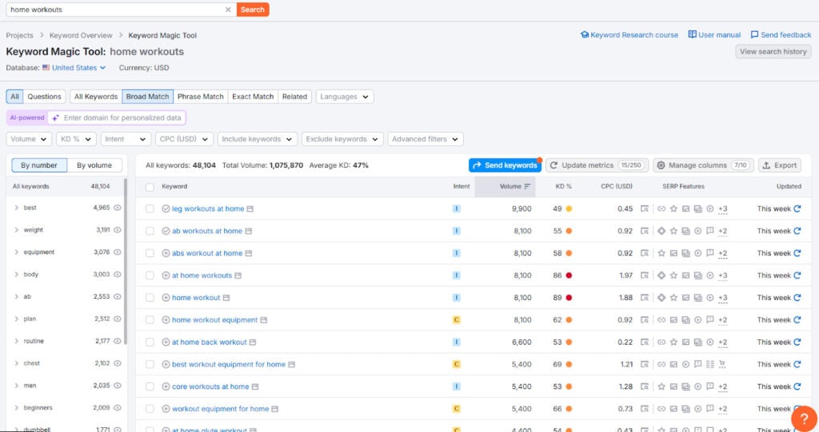
Task: Open SERP view icon for leg workouts at home
Action: coord(645,208)
